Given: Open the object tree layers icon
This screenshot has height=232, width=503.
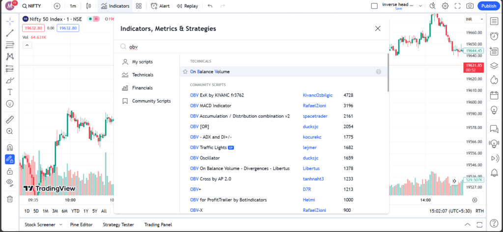Looking at the screenshot, I should 494,66.
